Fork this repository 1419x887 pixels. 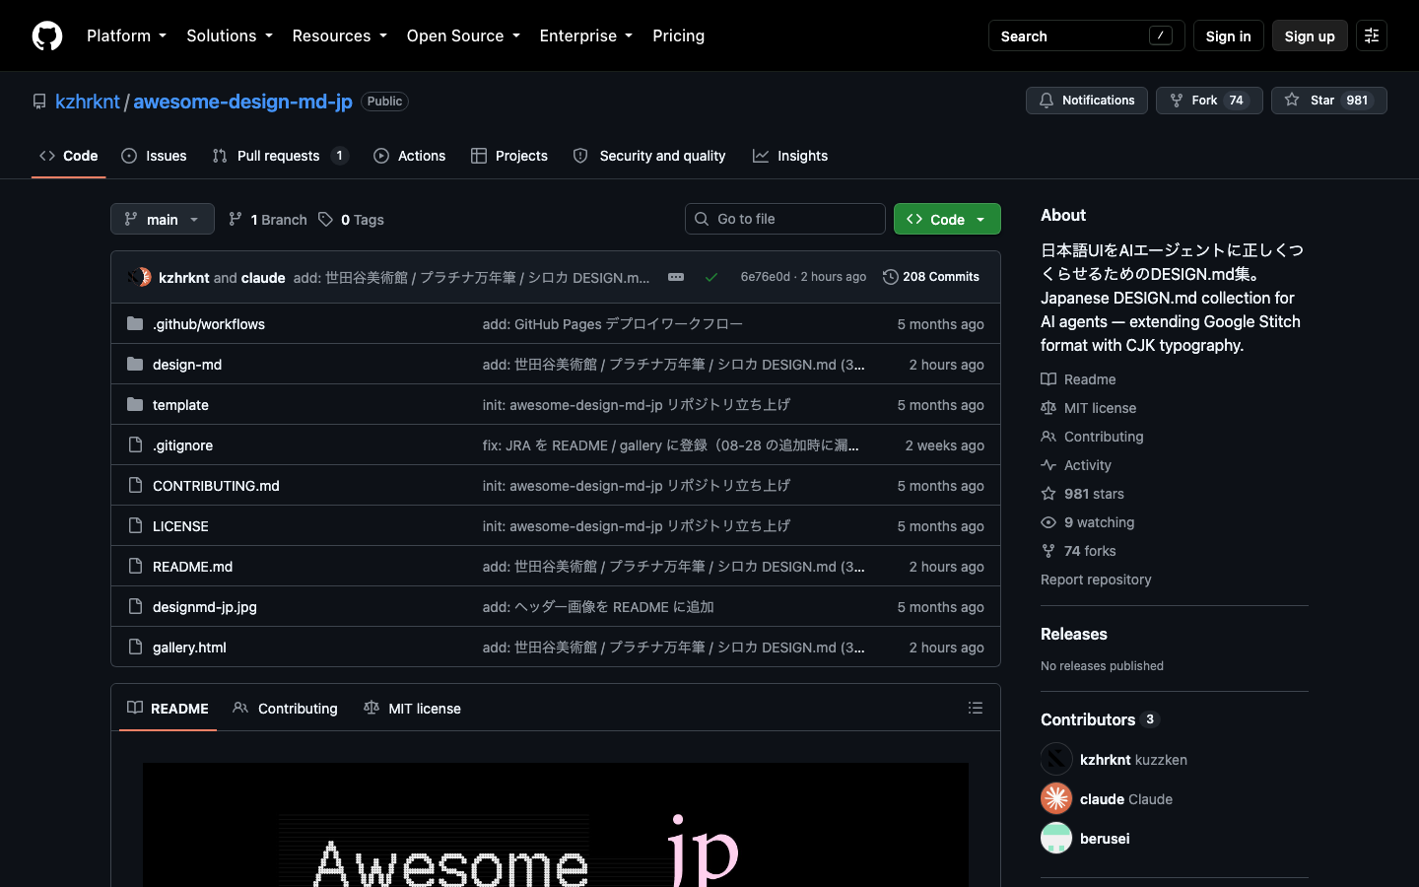click(x=1209, y=101)
